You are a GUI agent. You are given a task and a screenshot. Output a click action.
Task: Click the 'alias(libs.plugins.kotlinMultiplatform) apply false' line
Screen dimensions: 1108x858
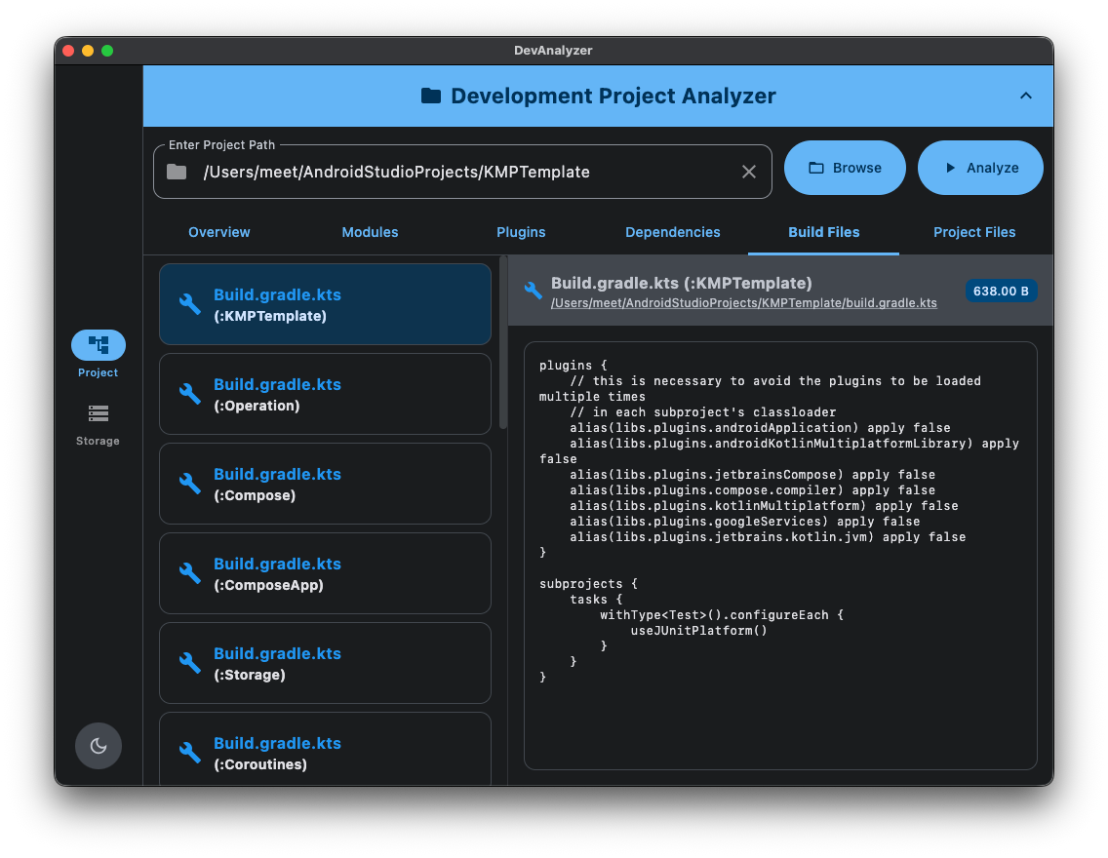764,506
